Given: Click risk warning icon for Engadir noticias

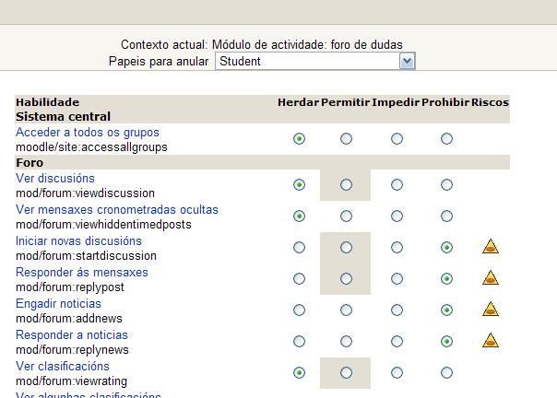Looking at the screenshot, I should [x=491, y=309].
